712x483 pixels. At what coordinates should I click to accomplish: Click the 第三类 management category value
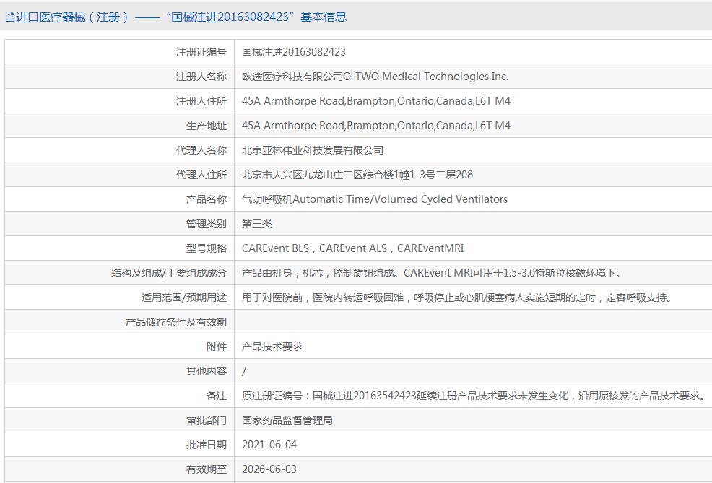pyautogui.click(x=257, y=224)
